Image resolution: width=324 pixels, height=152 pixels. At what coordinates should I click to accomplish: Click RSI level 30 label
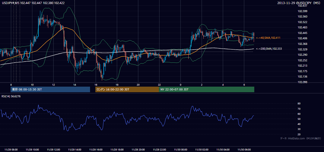(x=299, y=129)
